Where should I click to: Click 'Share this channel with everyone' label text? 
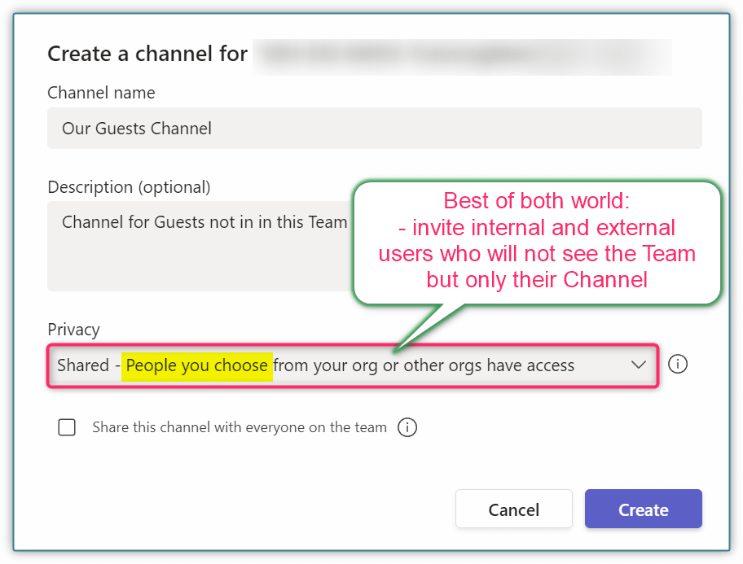click(240, 427)
